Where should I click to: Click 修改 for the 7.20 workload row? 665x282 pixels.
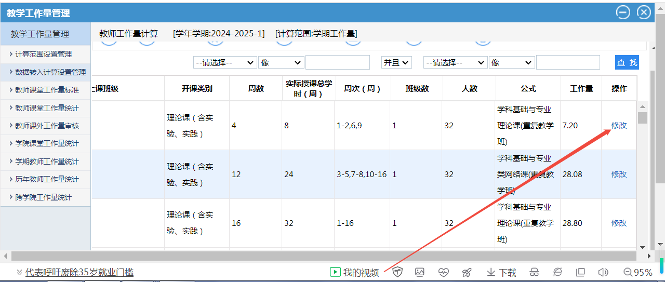pos(619,125)
